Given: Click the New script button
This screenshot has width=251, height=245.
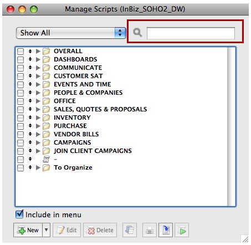Looking at the screenshot, I should pyautogui.click(x=28, y=230).
